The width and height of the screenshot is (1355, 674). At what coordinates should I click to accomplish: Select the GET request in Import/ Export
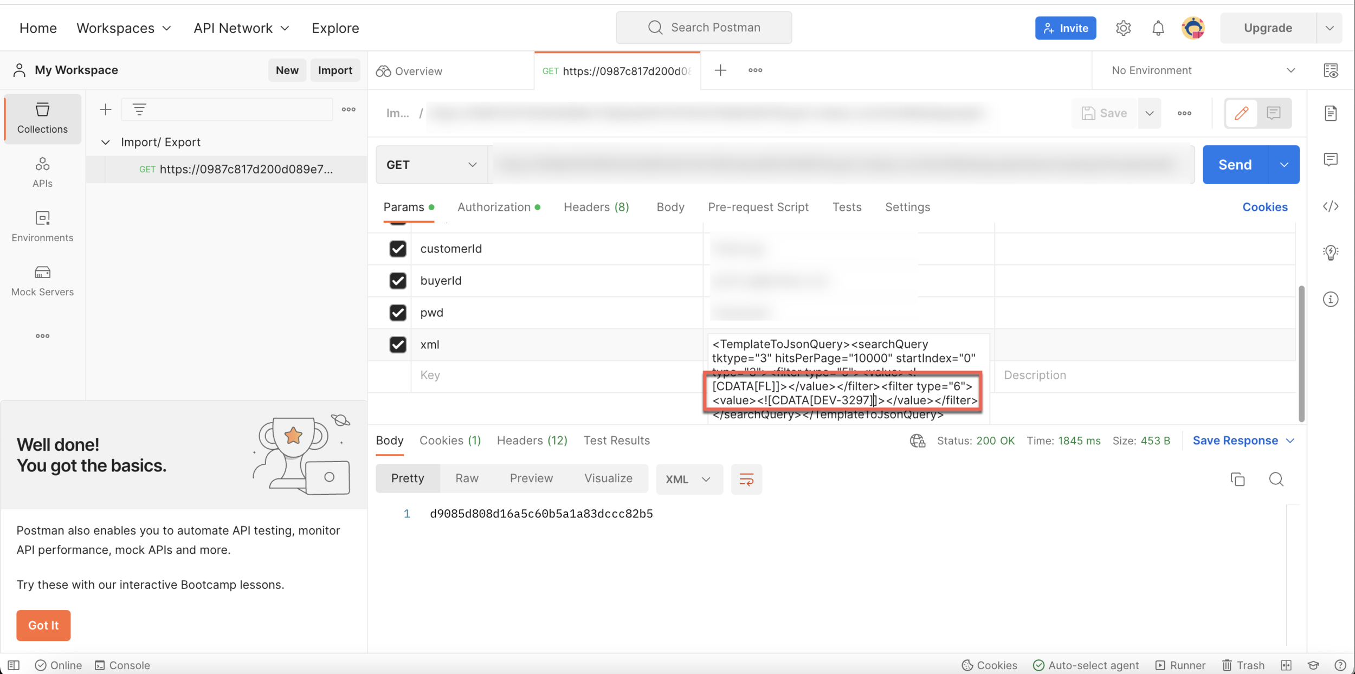pyautogui.click(x=236, y=169)
